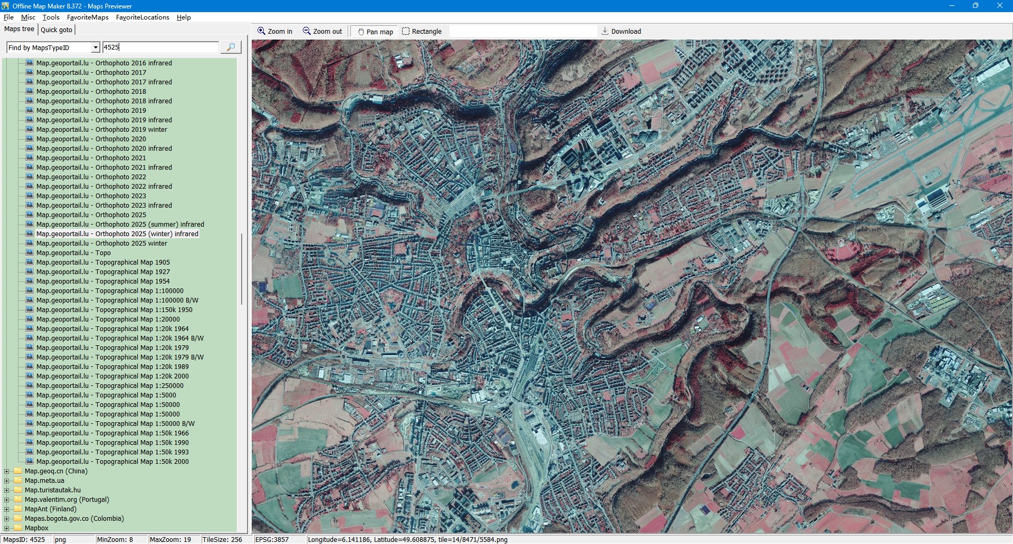Click folder icon of Mapbox
This screenshot has width=1013, height=544.
(x=18, y=528)
